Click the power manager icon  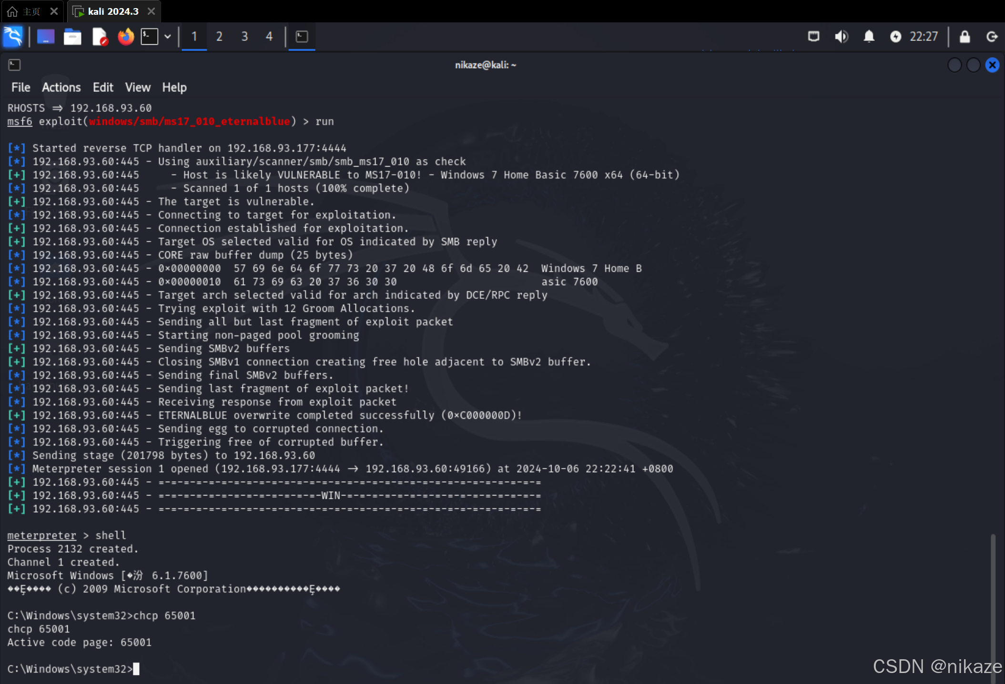895,37
